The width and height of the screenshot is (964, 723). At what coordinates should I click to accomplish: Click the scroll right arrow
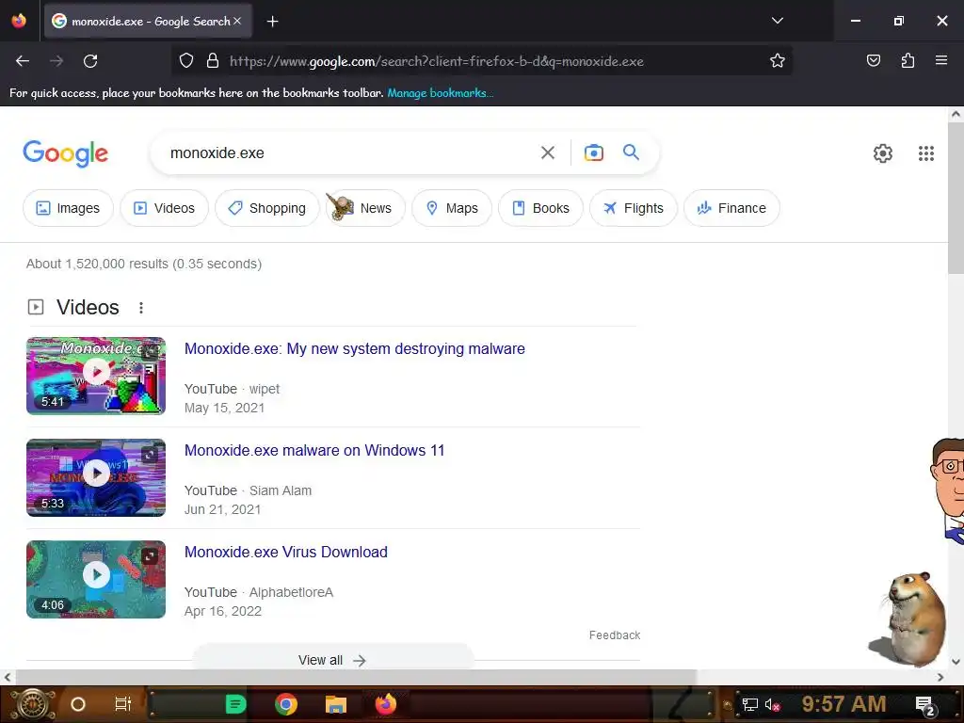(940, 677)
